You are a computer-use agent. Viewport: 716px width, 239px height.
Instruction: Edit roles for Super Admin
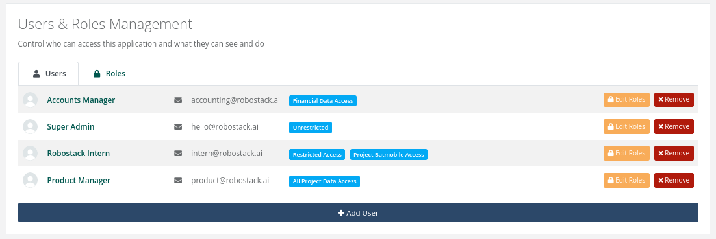click(626, 126)
